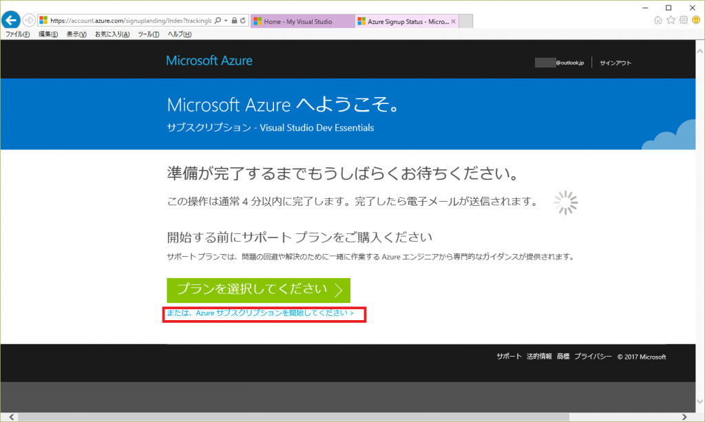Screen dimensions: 705x422
Task: Minimize the browser window
Action: [x=645, y=8]
